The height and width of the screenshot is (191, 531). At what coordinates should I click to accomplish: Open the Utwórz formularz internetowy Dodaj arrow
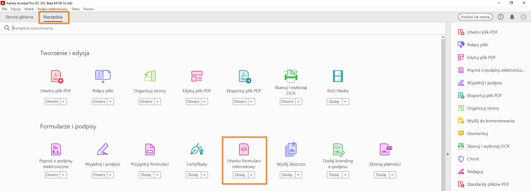251,175
